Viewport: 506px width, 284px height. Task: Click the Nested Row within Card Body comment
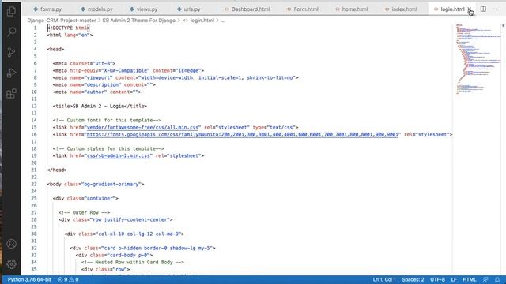pyautogui.click(x=133, y=262)
